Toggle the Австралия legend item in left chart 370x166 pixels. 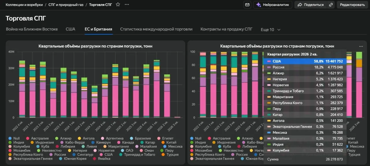[37, 138]
